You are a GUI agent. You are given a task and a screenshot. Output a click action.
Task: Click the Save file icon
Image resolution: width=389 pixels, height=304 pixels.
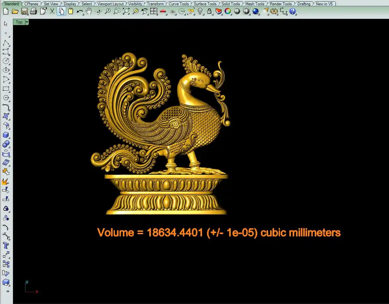(x=24, y=12)
